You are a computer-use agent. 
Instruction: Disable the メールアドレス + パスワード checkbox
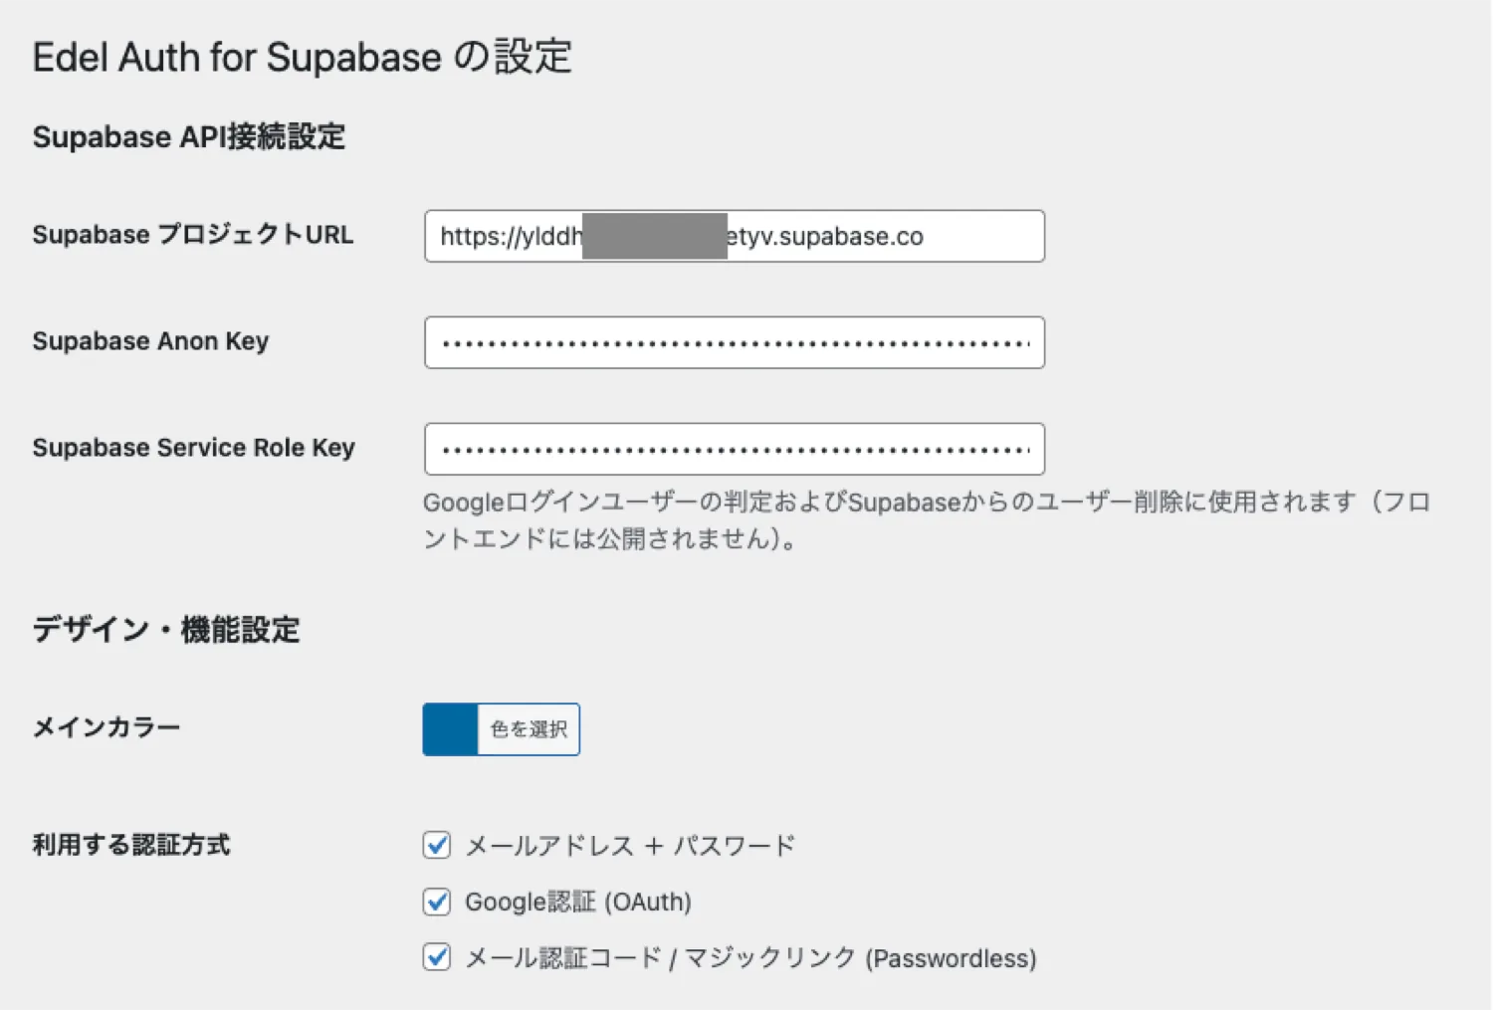click(436, 845)
